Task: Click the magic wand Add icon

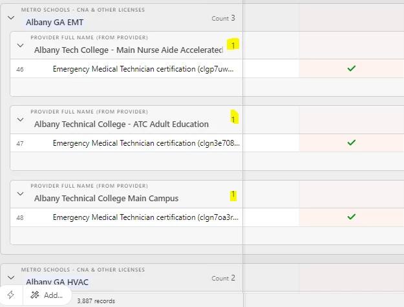Action: point(34,295)
